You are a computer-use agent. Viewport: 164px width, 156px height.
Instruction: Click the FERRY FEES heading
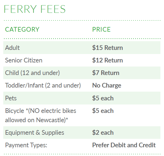pos(35,9)
